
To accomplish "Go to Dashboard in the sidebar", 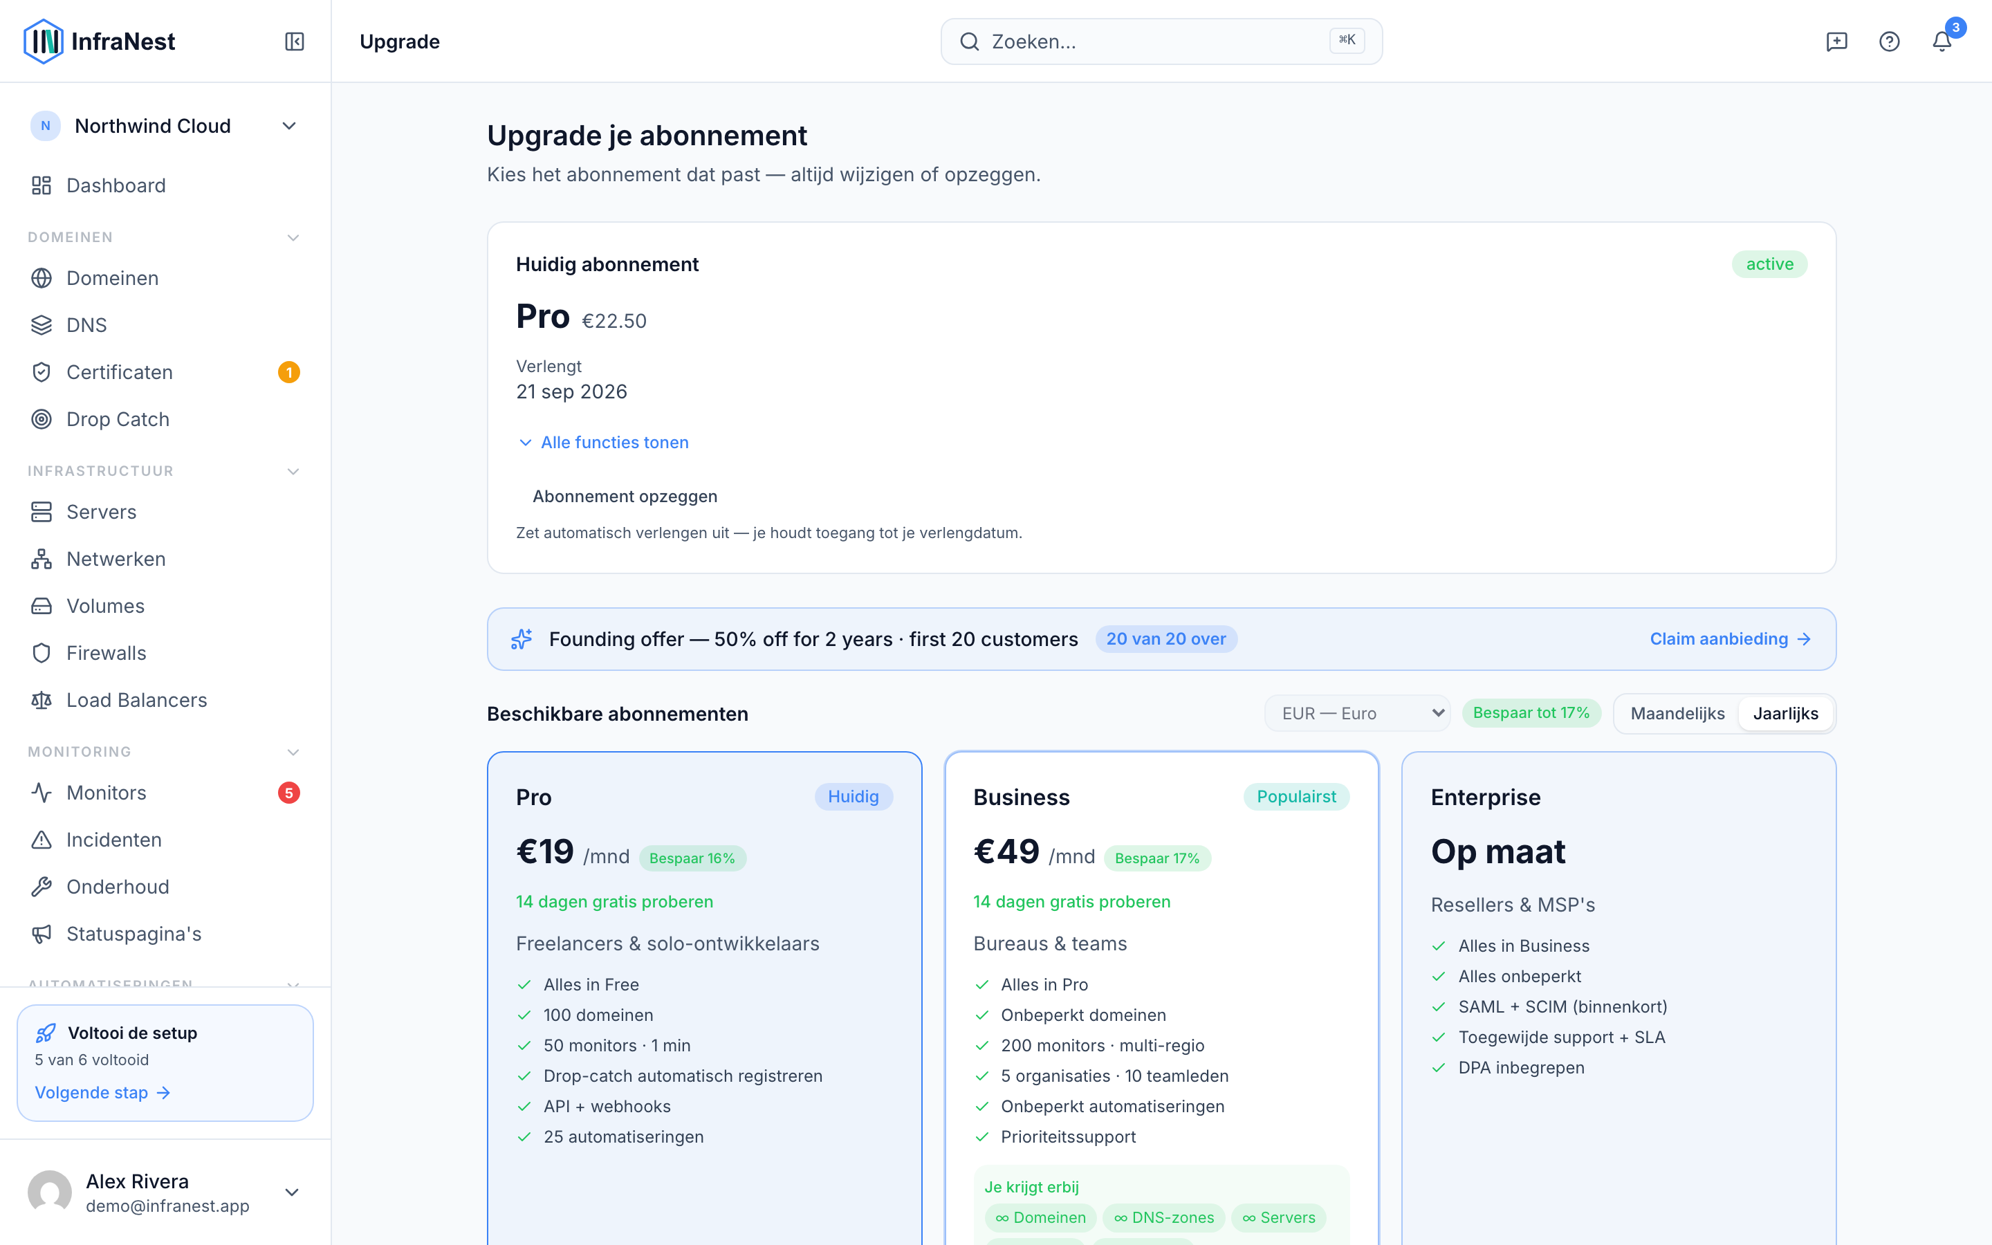I will tap(165, 185).
